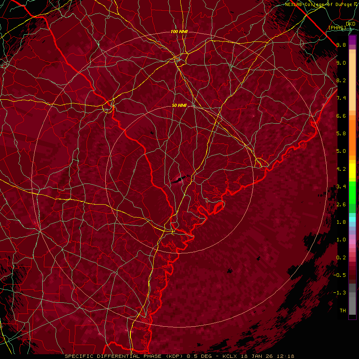Click the 0.2 scale value
Image resolution: width=359 pixels, height=359 pixels.
341,258
